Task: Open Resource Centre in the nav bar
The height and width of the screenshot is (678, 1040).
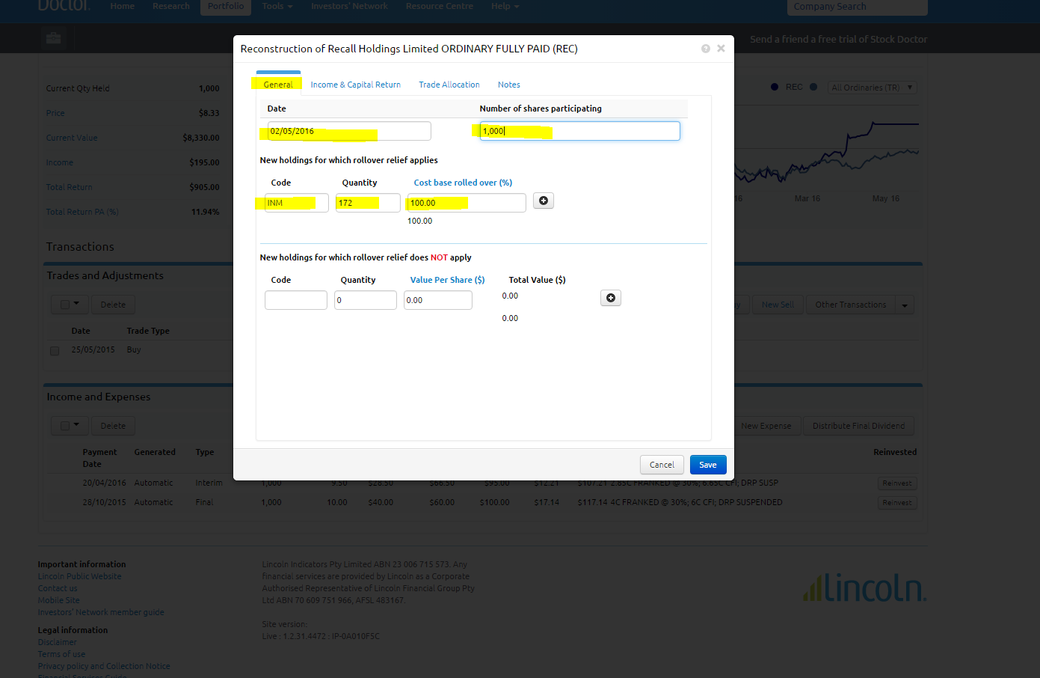Action: [440, 6]
